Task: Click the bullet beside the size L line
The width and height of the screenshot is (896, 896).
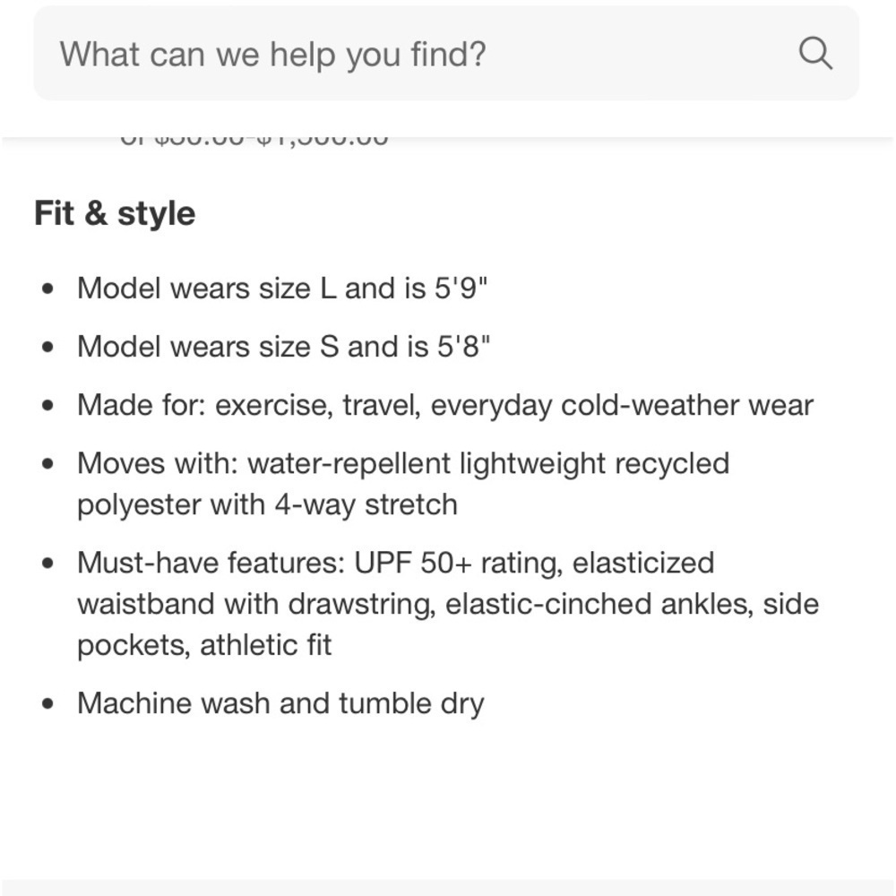Action: pos(48,289)
